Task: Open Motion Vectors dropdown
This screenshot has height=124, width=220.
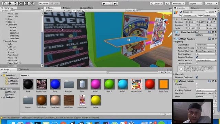Action: pyautogui.click(x=206, y=60)
